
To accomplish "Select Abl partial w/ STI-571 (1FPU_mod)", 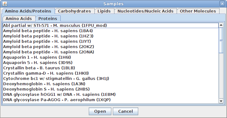I will (x=111, y=26).
